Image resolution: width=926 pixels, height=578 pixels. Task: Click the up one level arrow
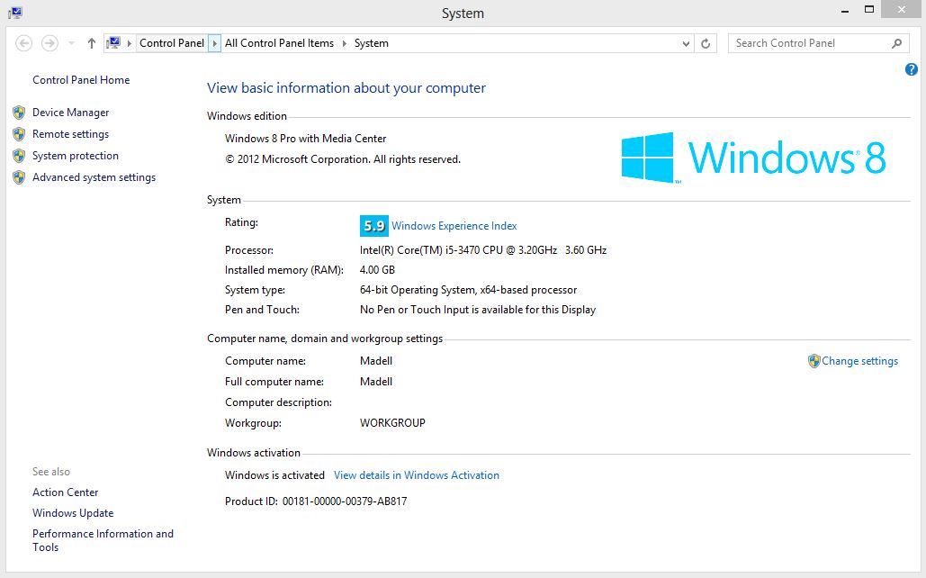coord(91,42)
